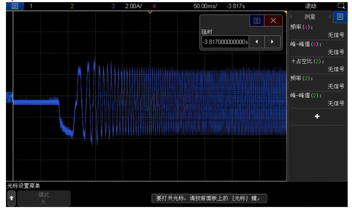
Task: Click the 2.00A/ vertical scale value
Action: point(133,6)
